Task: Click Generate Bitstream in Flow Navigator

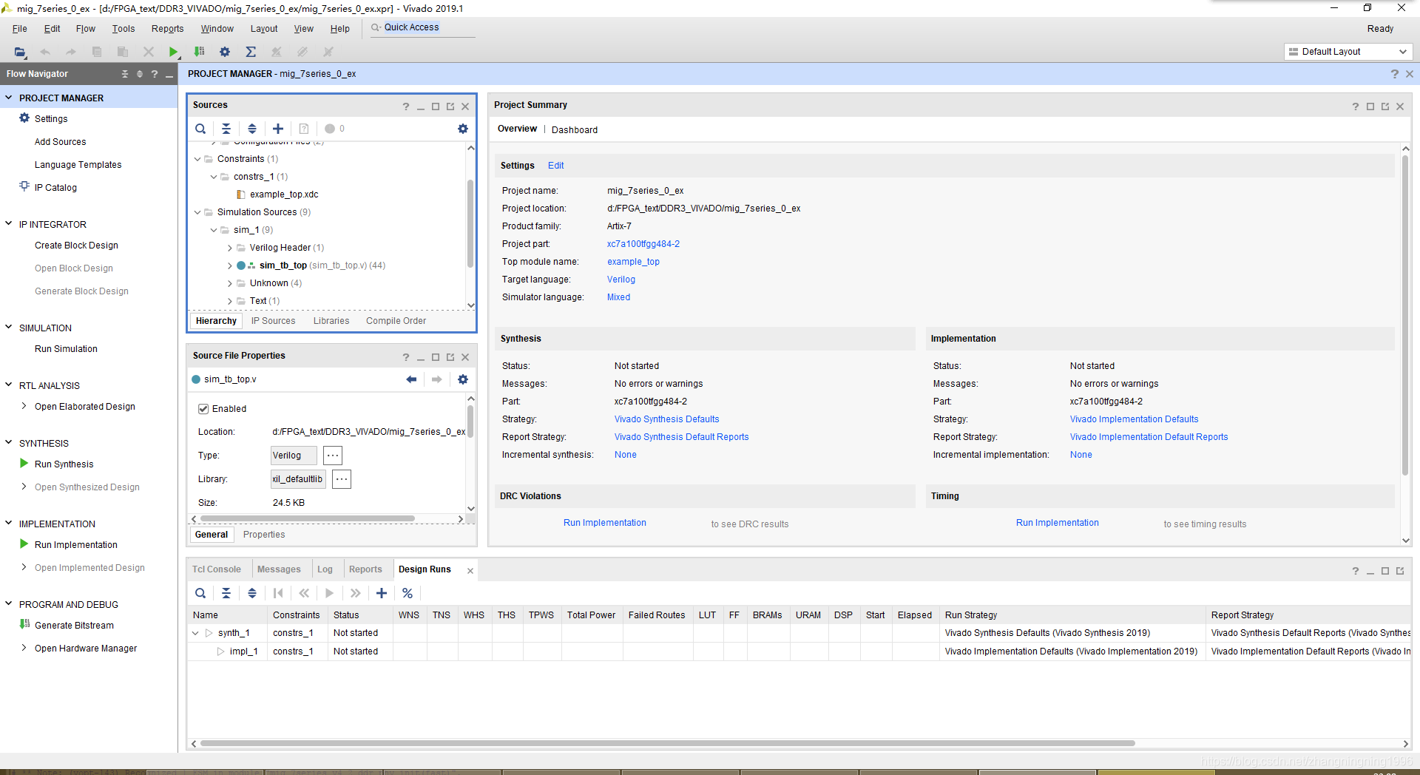Action: [x=74, y=626]
